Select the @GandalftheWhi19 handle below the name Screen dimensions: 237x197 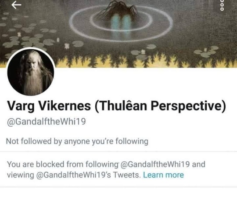pos(47,122)
